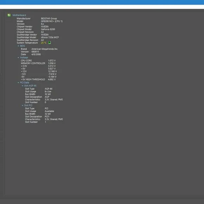This screenshot has width=204, height=204.
Task: Collapse the Voltage section arrow
Action: pos(18,57)
